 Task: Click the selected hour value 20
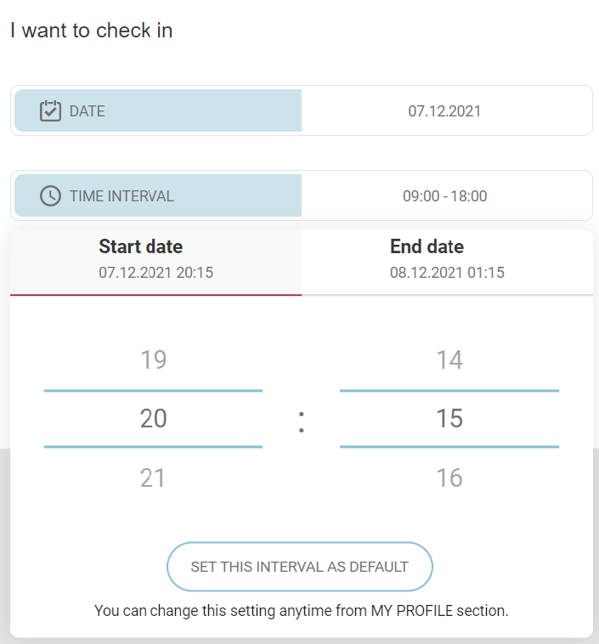pyautogui.click(x=153, y=419)
